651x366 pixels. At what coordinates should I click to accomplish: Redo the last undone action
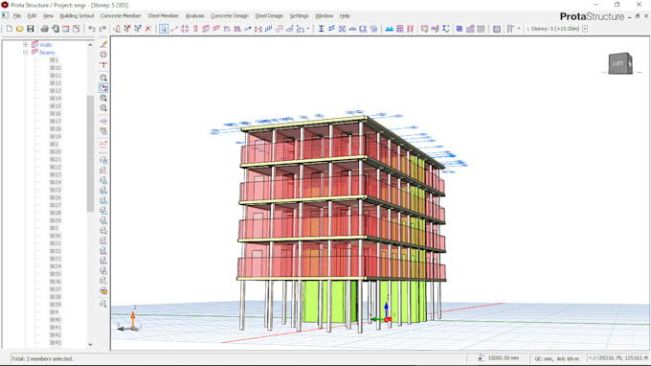(102, 29)
